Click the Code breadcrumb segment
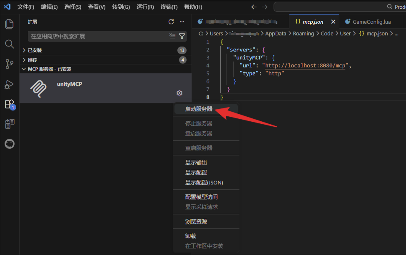 (x=327, y=34)
